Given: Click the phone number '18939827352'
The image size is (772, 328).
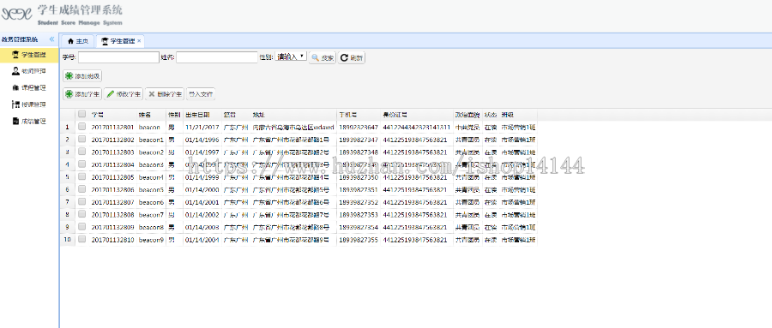Looking at the screenshot, I should (359, 202).
